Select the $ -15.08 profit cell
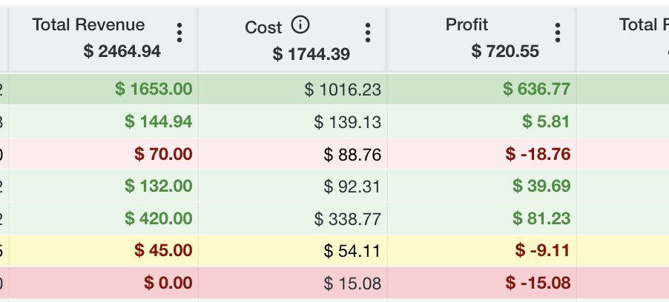The width and height of the screenshot is (669, 302). [481, 283]
